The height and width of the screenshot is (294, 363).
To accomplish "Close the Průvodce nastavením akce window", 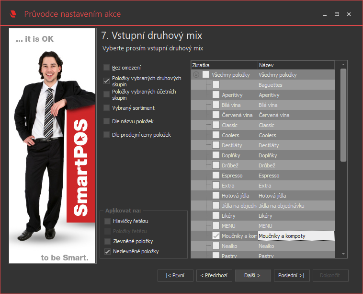I will point(349,14).
